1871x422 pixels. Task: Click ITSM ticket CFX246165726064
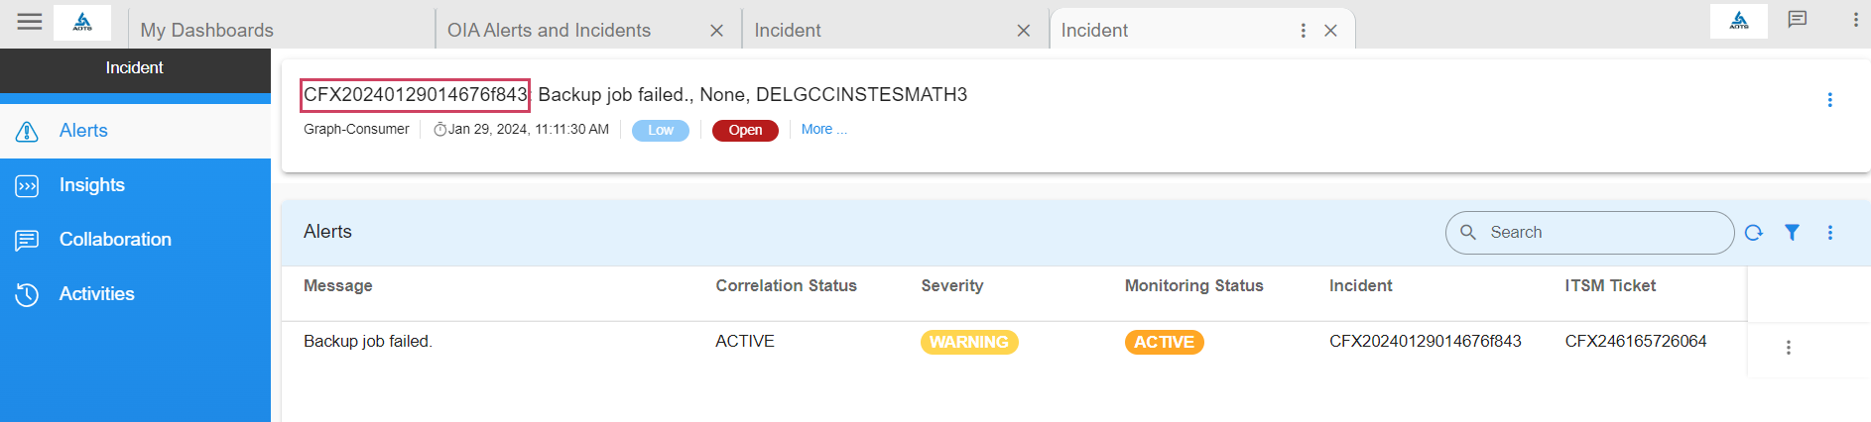coord(1635,341)
